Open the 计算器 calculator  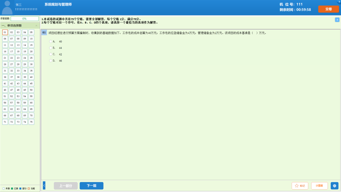click(319, 186)
